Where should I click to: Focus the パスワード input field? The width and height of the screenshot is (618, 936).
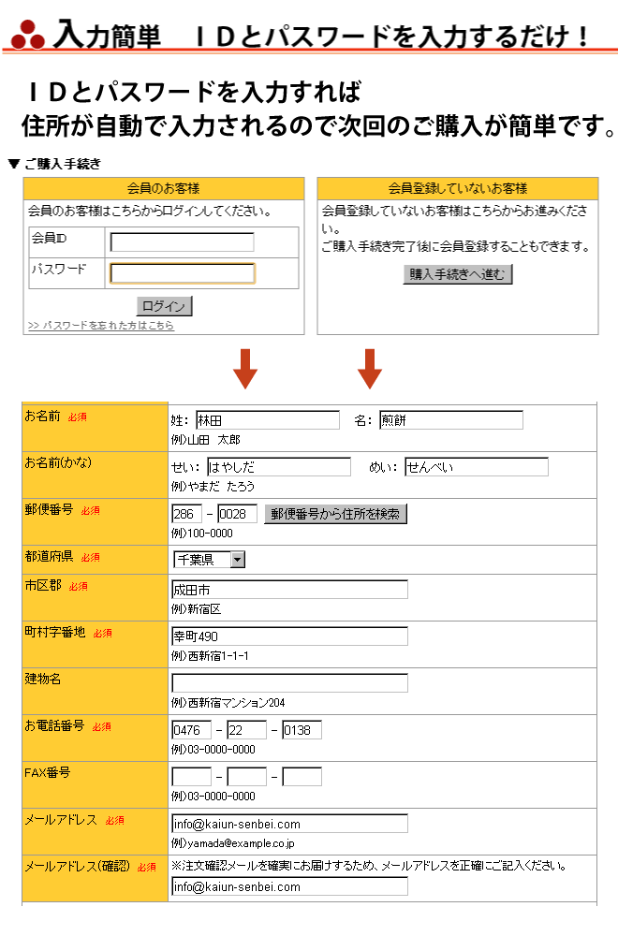point(182,273)
